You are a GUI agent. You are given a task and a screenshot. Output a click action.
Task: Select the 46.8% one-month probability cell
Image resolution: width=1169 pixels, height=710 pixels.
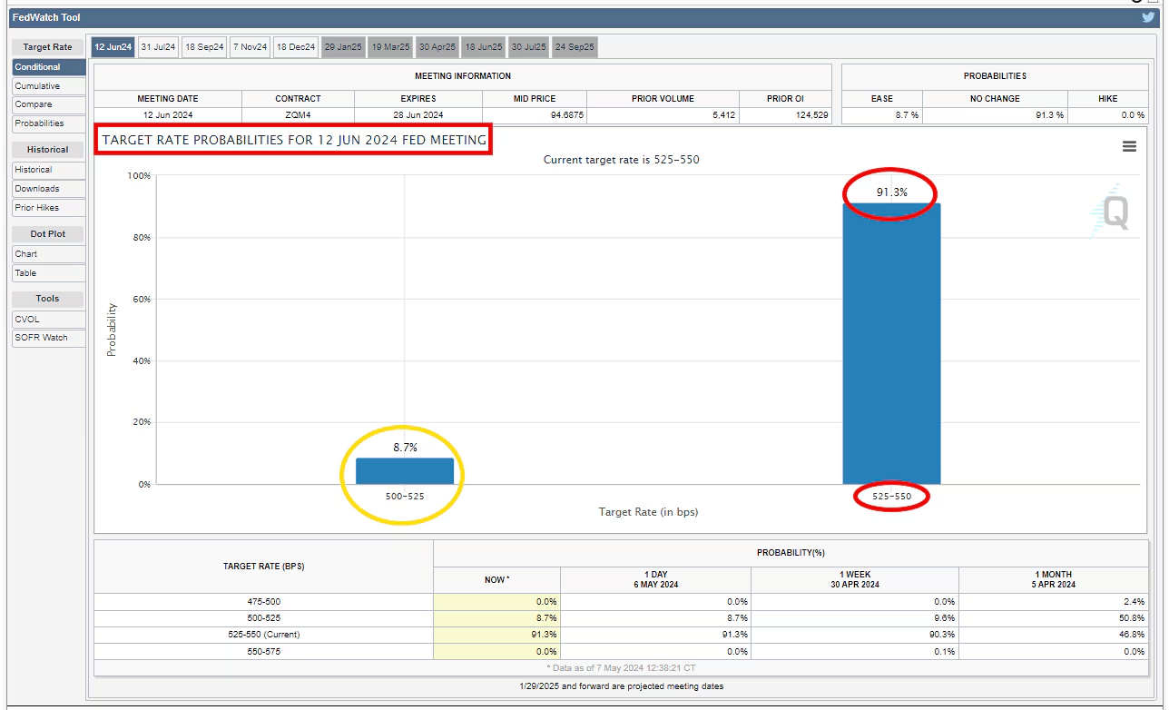click(1053, 635)
